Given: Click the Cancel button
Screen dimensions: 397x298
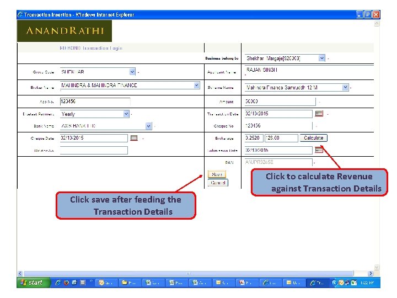Looking at the screenshot, I should [x=218, y=183].
